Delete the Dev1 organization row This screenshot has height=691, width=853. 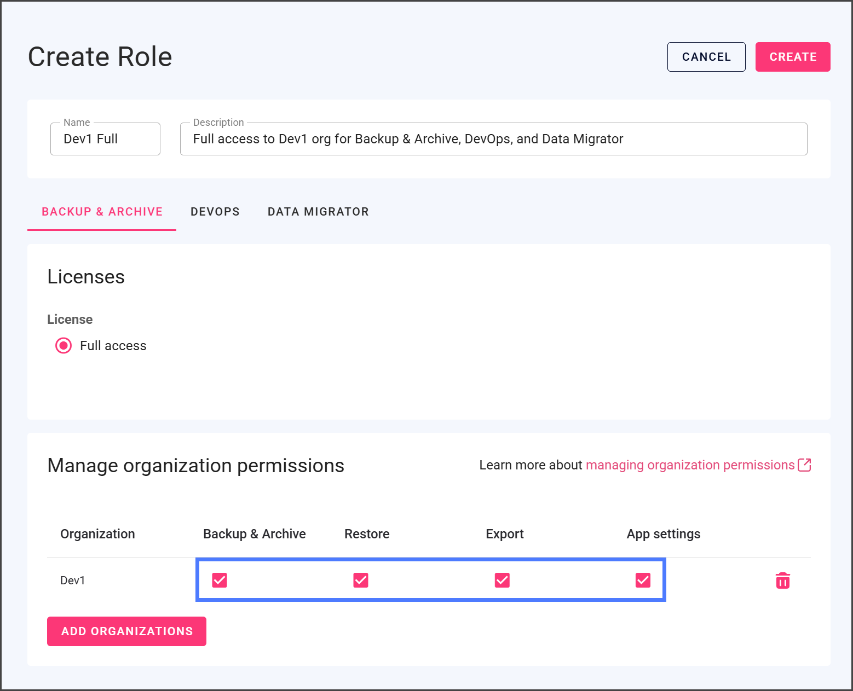pos(782,580)
